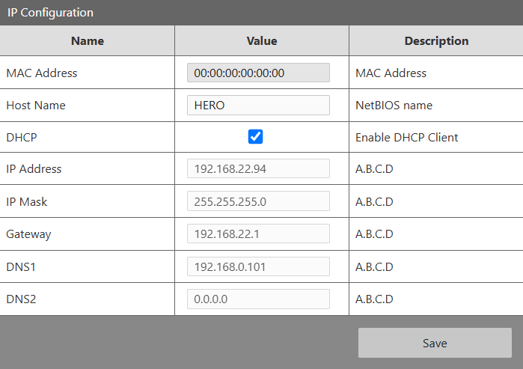Click the MAC Address value field
The image size is (523, 369).
click(258, 73)
